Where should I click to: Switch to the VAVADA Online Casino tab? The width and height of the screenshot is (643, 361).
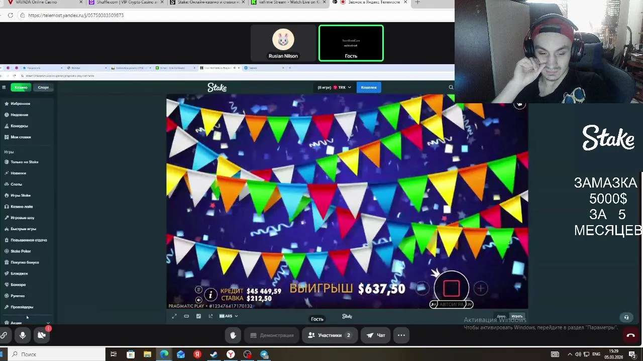(x=40, y=3)
